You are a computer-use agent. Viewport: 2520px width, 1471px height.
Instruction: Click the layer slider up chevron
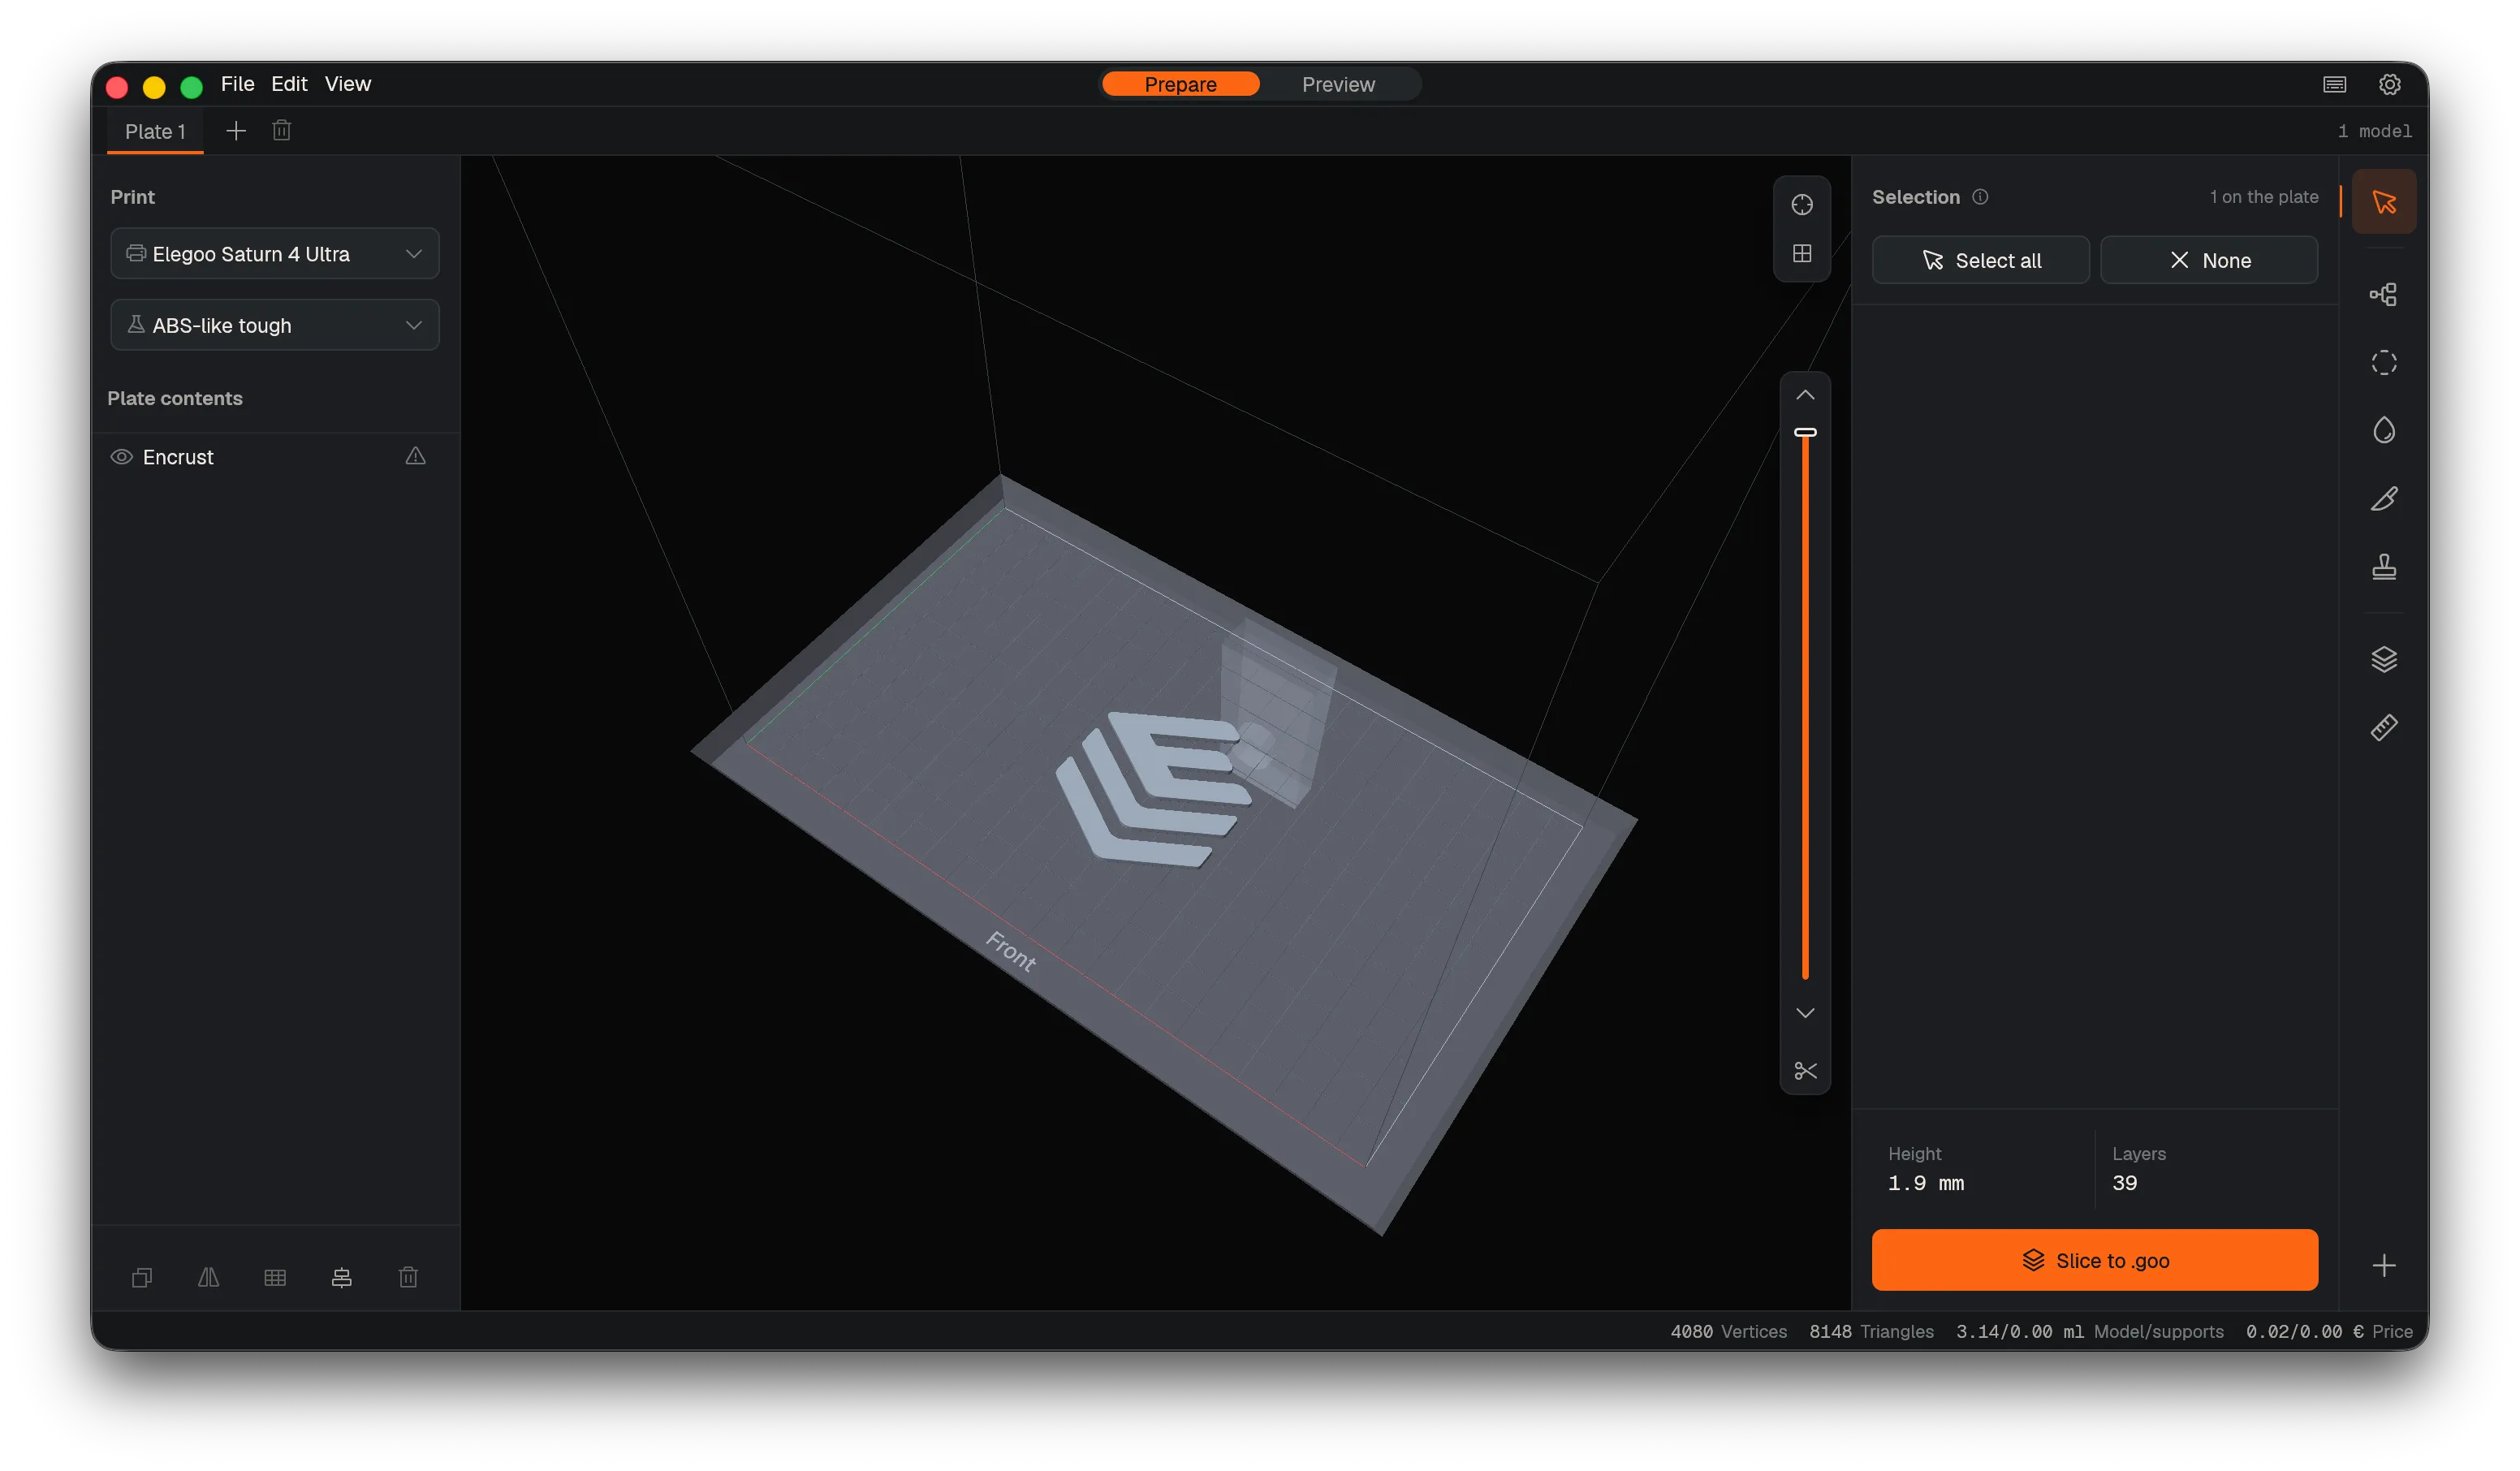click(1805, 395)
